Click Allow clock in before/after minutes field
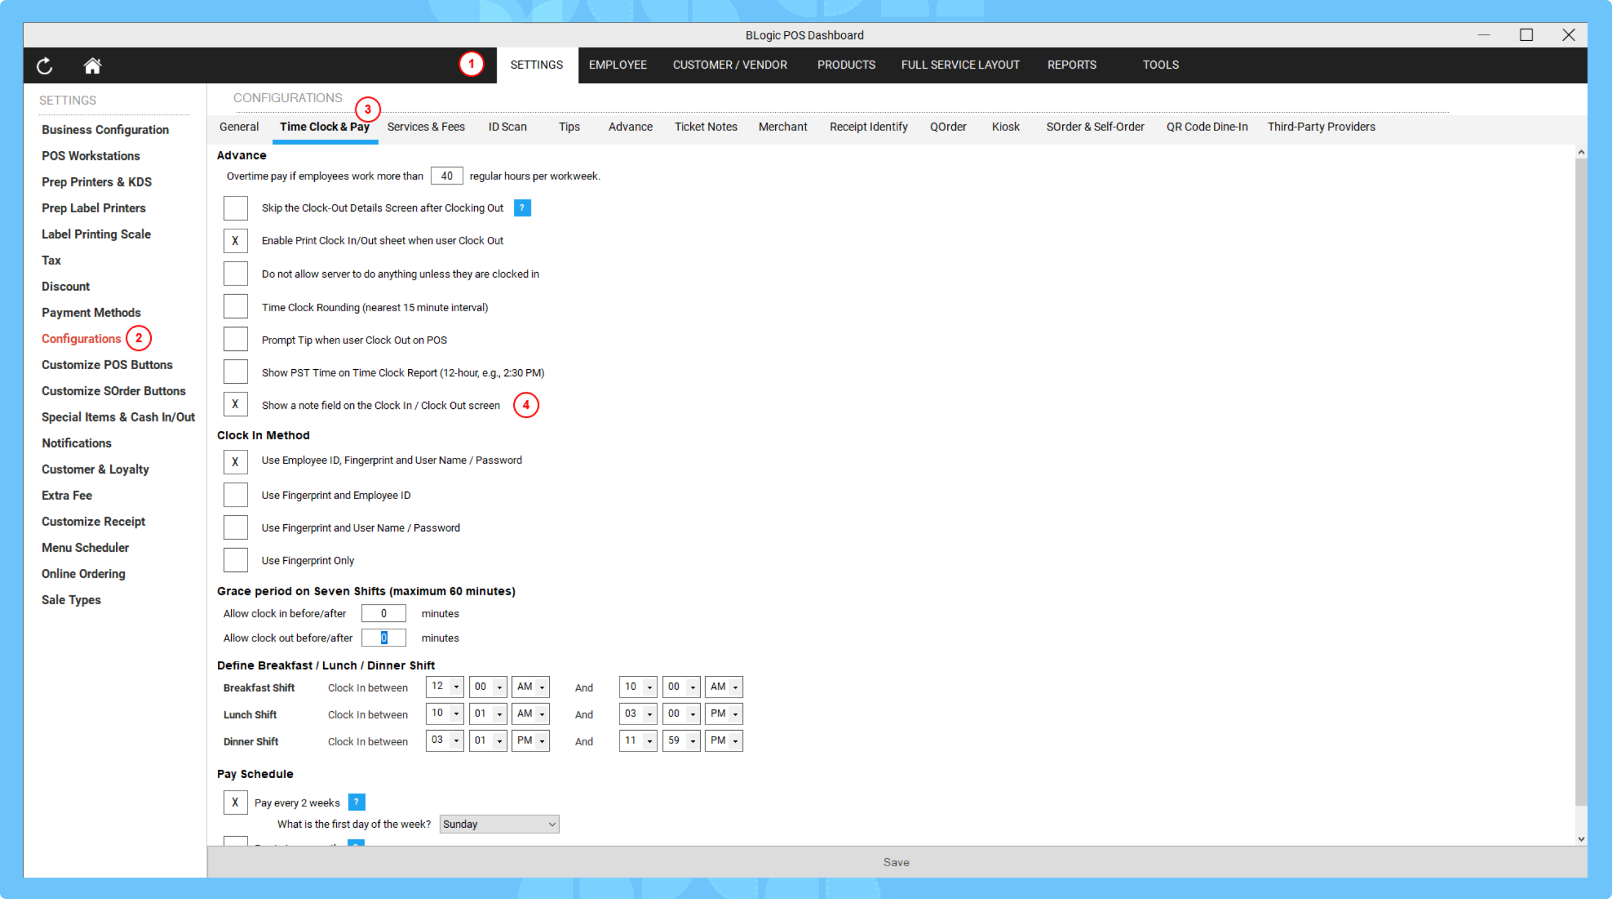Viewport: 1612px width, 899px height. (x=383, y=614)
